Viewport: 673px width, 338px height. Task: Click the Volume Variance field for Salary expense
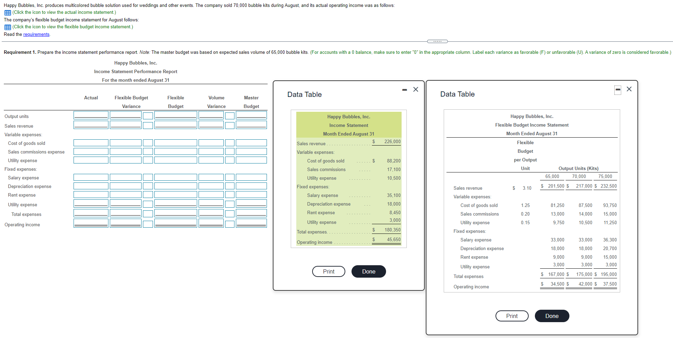[x=211, y=177]
